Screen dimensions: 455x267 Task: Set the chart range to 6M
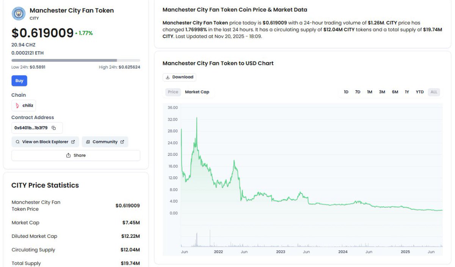click(x=395, y=92)
